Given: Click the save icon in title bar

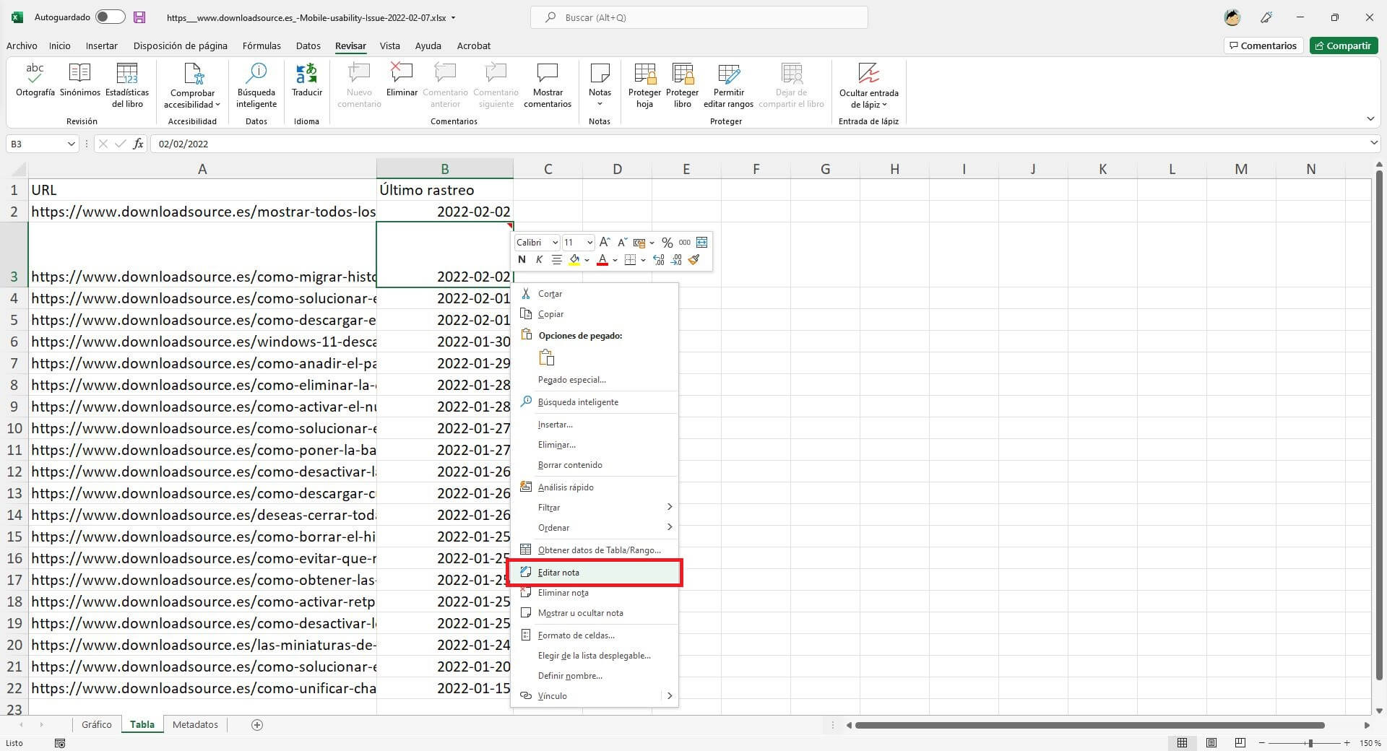Looking at the screenshot, I should coord(140,17).
